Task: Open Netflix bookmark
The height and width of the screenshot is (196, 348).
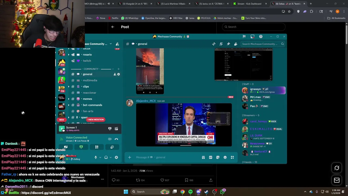Action: 113,18
